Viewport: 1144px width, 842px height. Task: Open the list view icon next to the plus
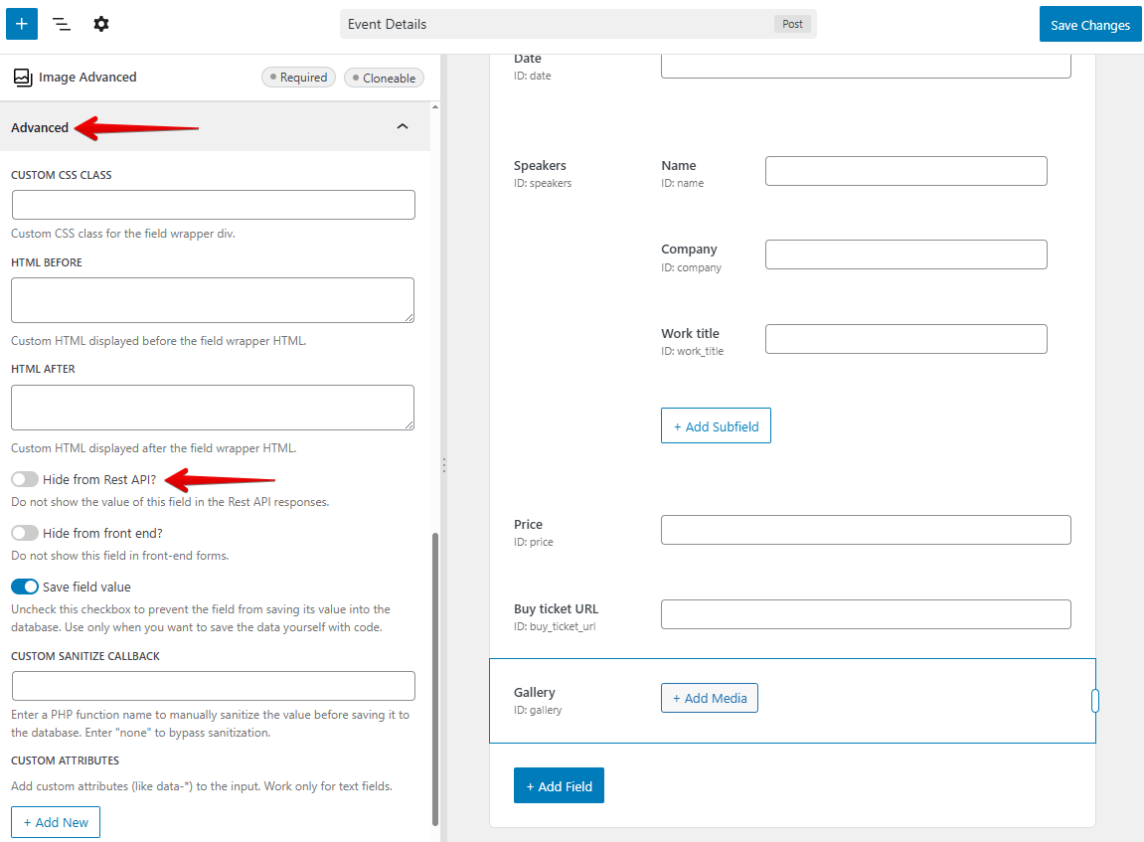(x=61, y=23)
